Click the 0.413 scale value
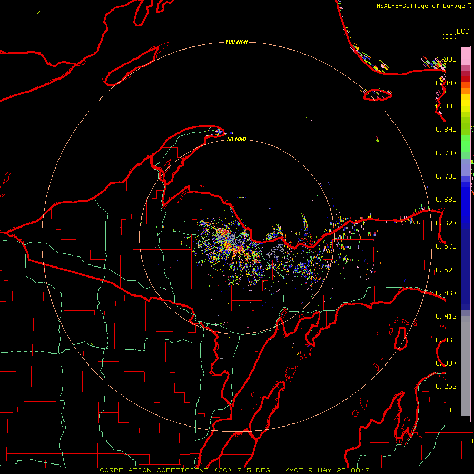This screenshot has width=474, height=474. tap(446, 317)
